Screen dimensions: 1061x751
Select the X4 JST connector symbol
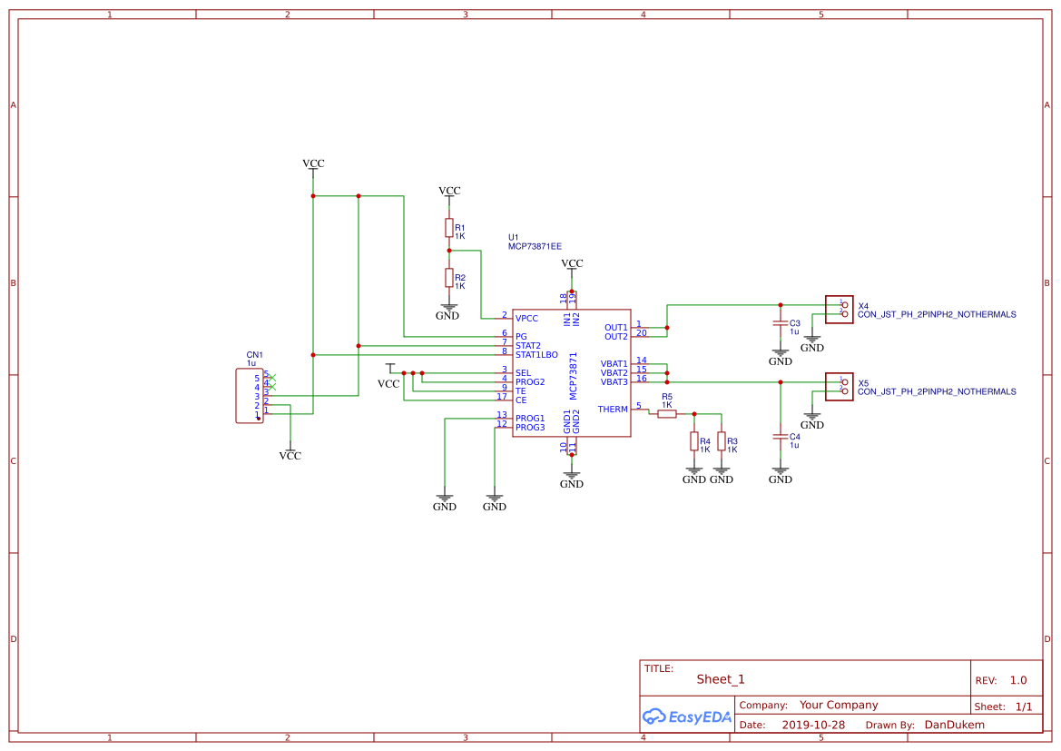(839, 310)
